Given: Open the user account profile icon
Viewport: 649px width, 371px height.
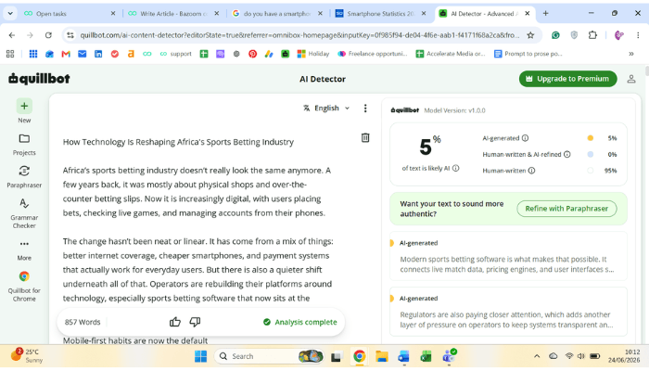Looking at the screenshot, I should [631, 79].
